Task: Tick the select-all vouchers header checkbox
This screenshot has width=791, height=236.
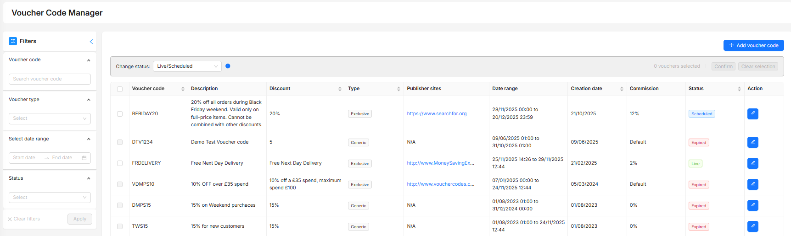Action: (120, 89)
